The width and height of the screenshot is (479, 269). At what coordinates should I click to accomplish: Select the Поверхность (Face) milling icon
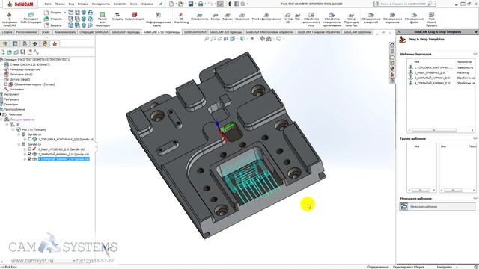200,15
